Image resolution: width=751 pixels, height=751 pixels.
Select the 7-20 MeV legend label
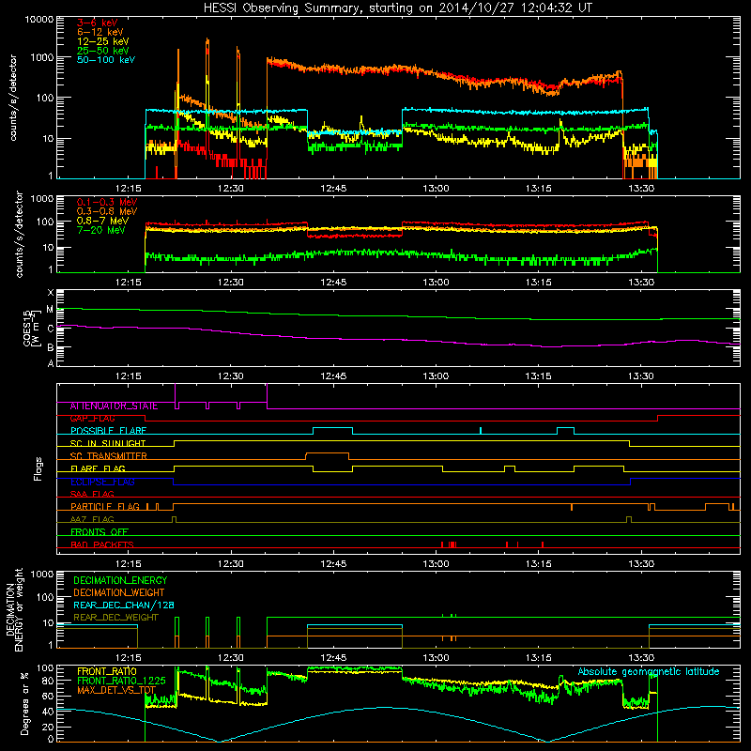(101, 230)
